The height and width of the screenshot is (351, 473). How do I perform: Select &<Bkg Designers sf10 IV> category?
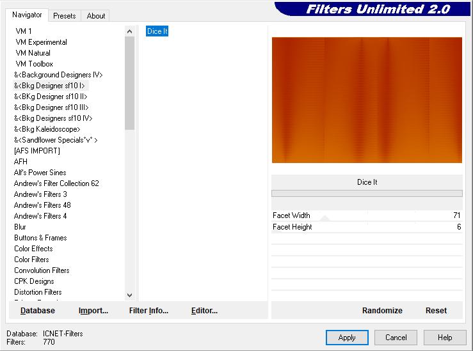[x=53, y=118]
